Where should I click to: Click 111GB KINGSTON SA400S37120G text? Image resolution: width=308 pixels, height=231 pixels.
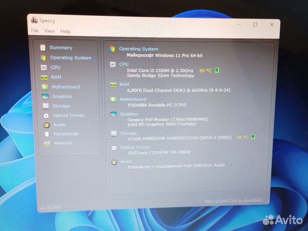click(x=180, y=138)
